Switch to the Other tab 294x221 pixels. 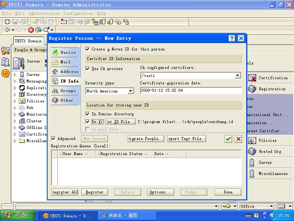pos(65,100)
